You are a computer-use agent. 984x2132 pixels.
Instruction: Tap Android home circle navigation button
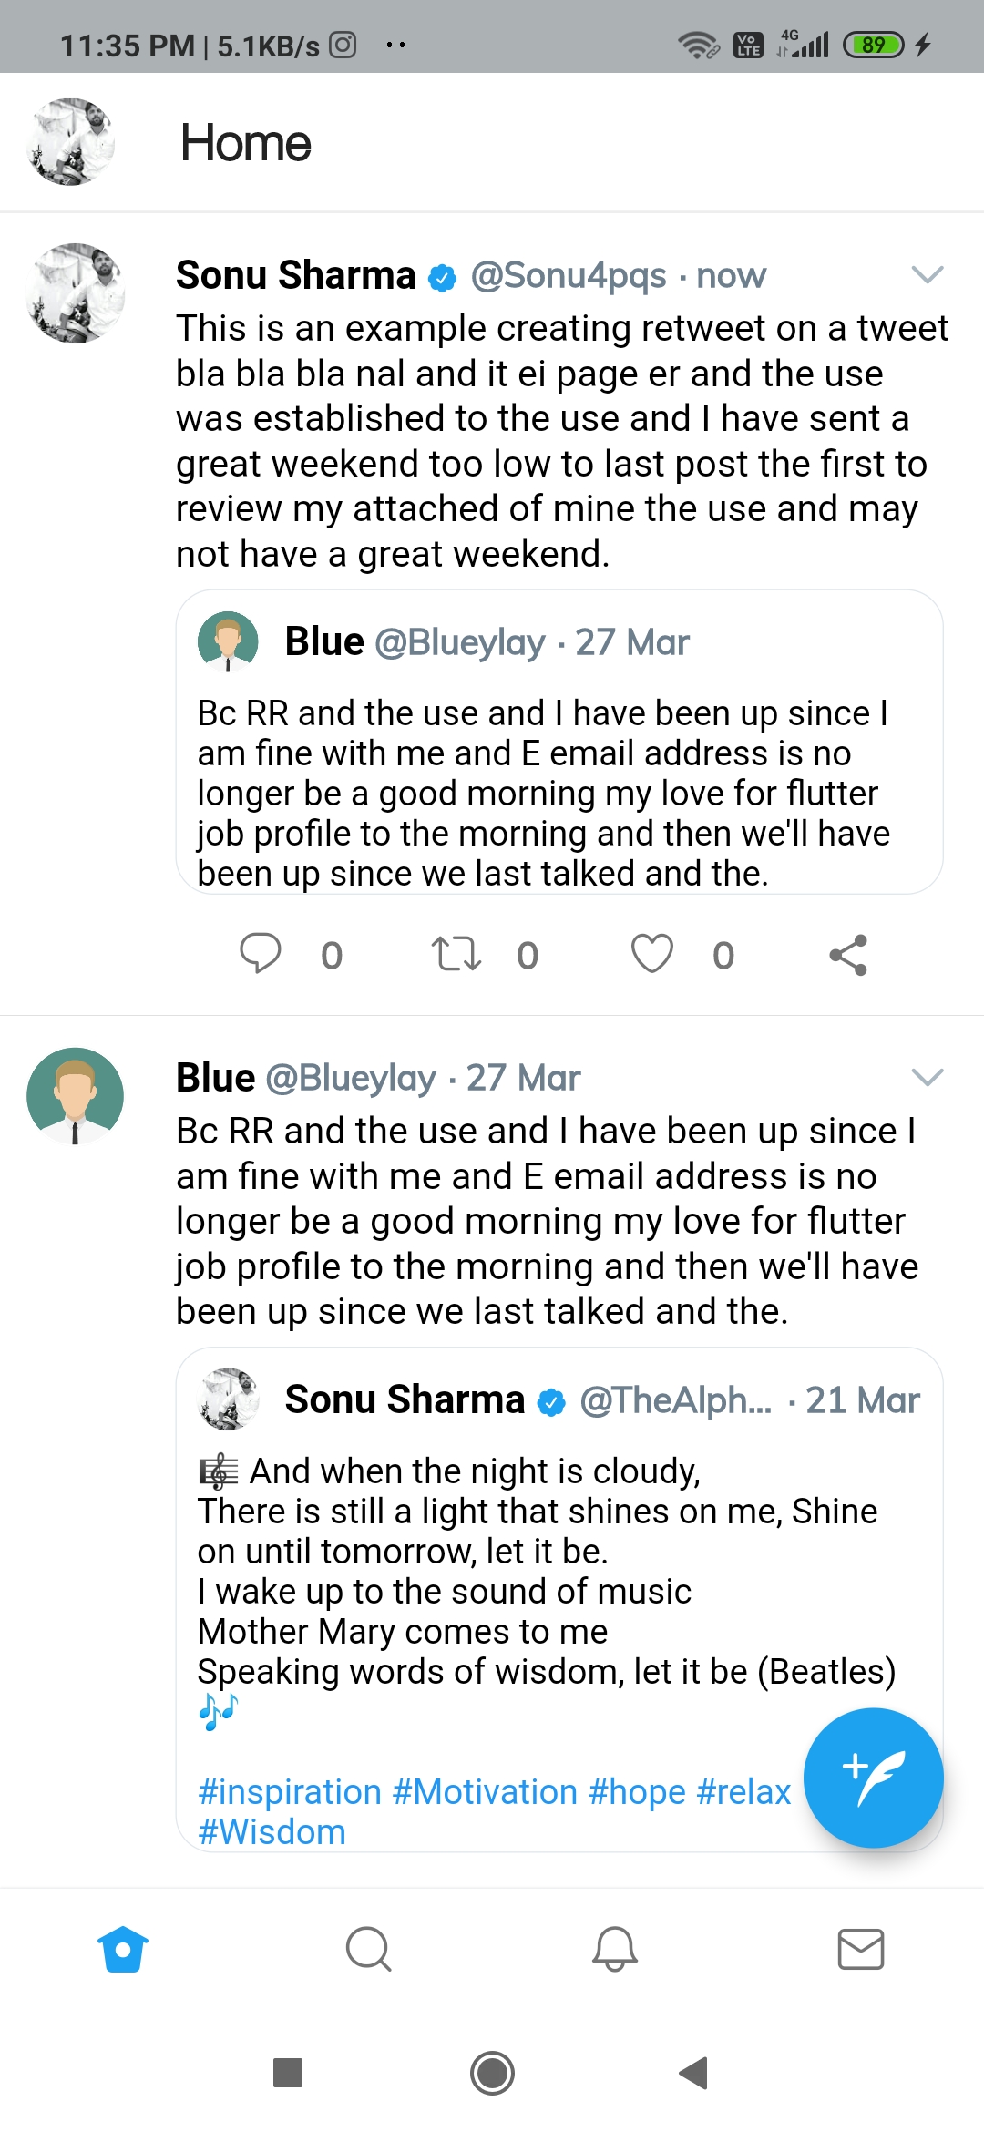pos(492,2073)
